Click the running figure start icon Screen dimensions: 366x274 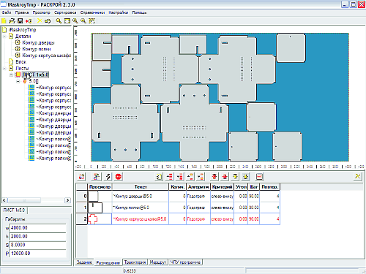tap(97, 177)
